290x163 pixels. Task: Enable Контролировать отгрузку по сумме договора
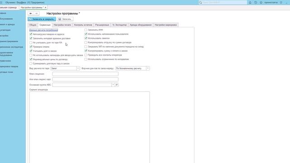tap(86, 43)
